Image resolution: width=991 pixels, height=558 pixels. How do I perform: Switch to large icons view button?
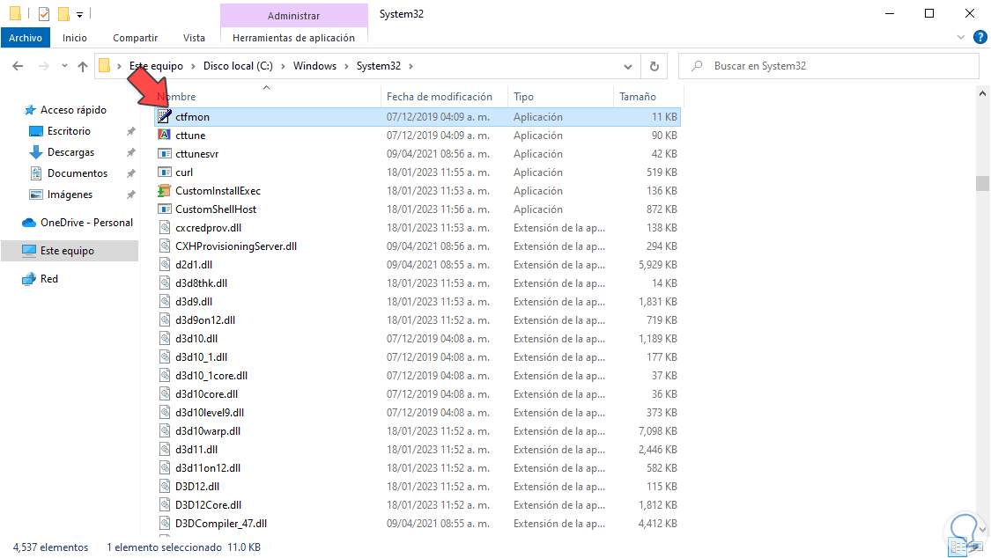[x=979, y=547]
